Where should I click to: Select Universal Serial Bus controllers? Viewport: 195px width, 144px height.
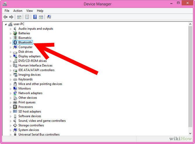39,135
